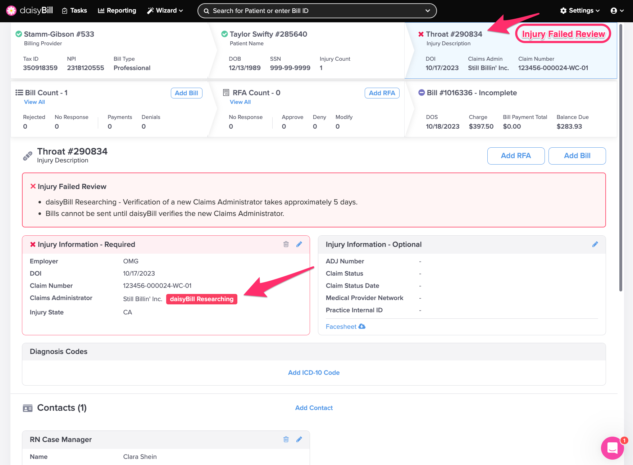Edit the Injury Information Optional section

coord(595,244)
